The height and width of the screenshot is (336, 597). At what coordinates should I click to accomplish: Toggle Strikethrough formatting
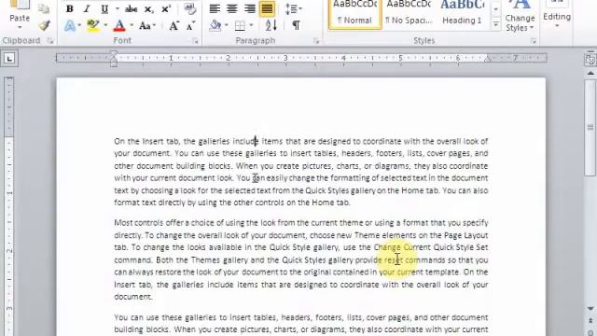[131, 8]
